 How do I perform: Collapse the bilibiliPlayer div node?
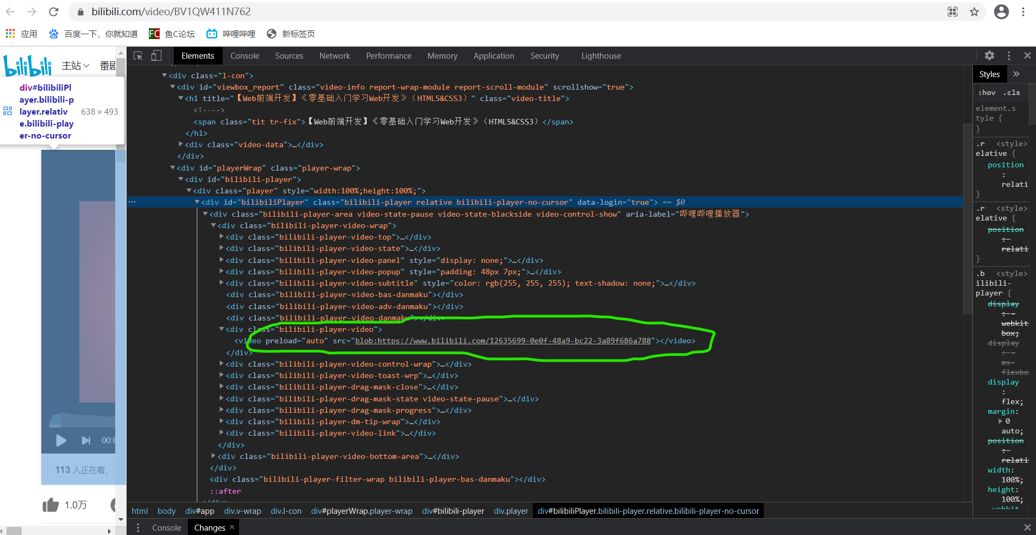[197, 202]
